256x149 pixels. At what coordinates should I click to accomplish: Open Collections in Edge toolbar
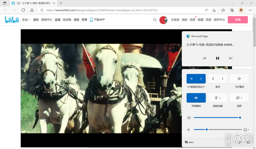[x=232, y=10]
